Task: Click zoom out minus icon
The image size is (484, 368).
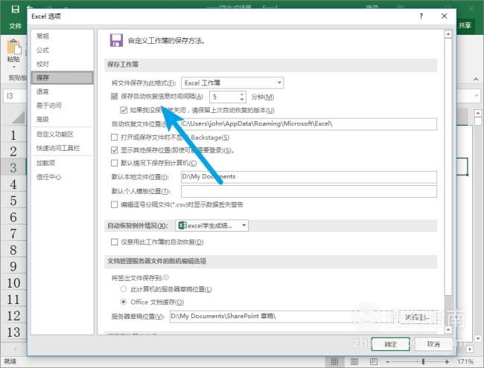Action: (388, 361)
